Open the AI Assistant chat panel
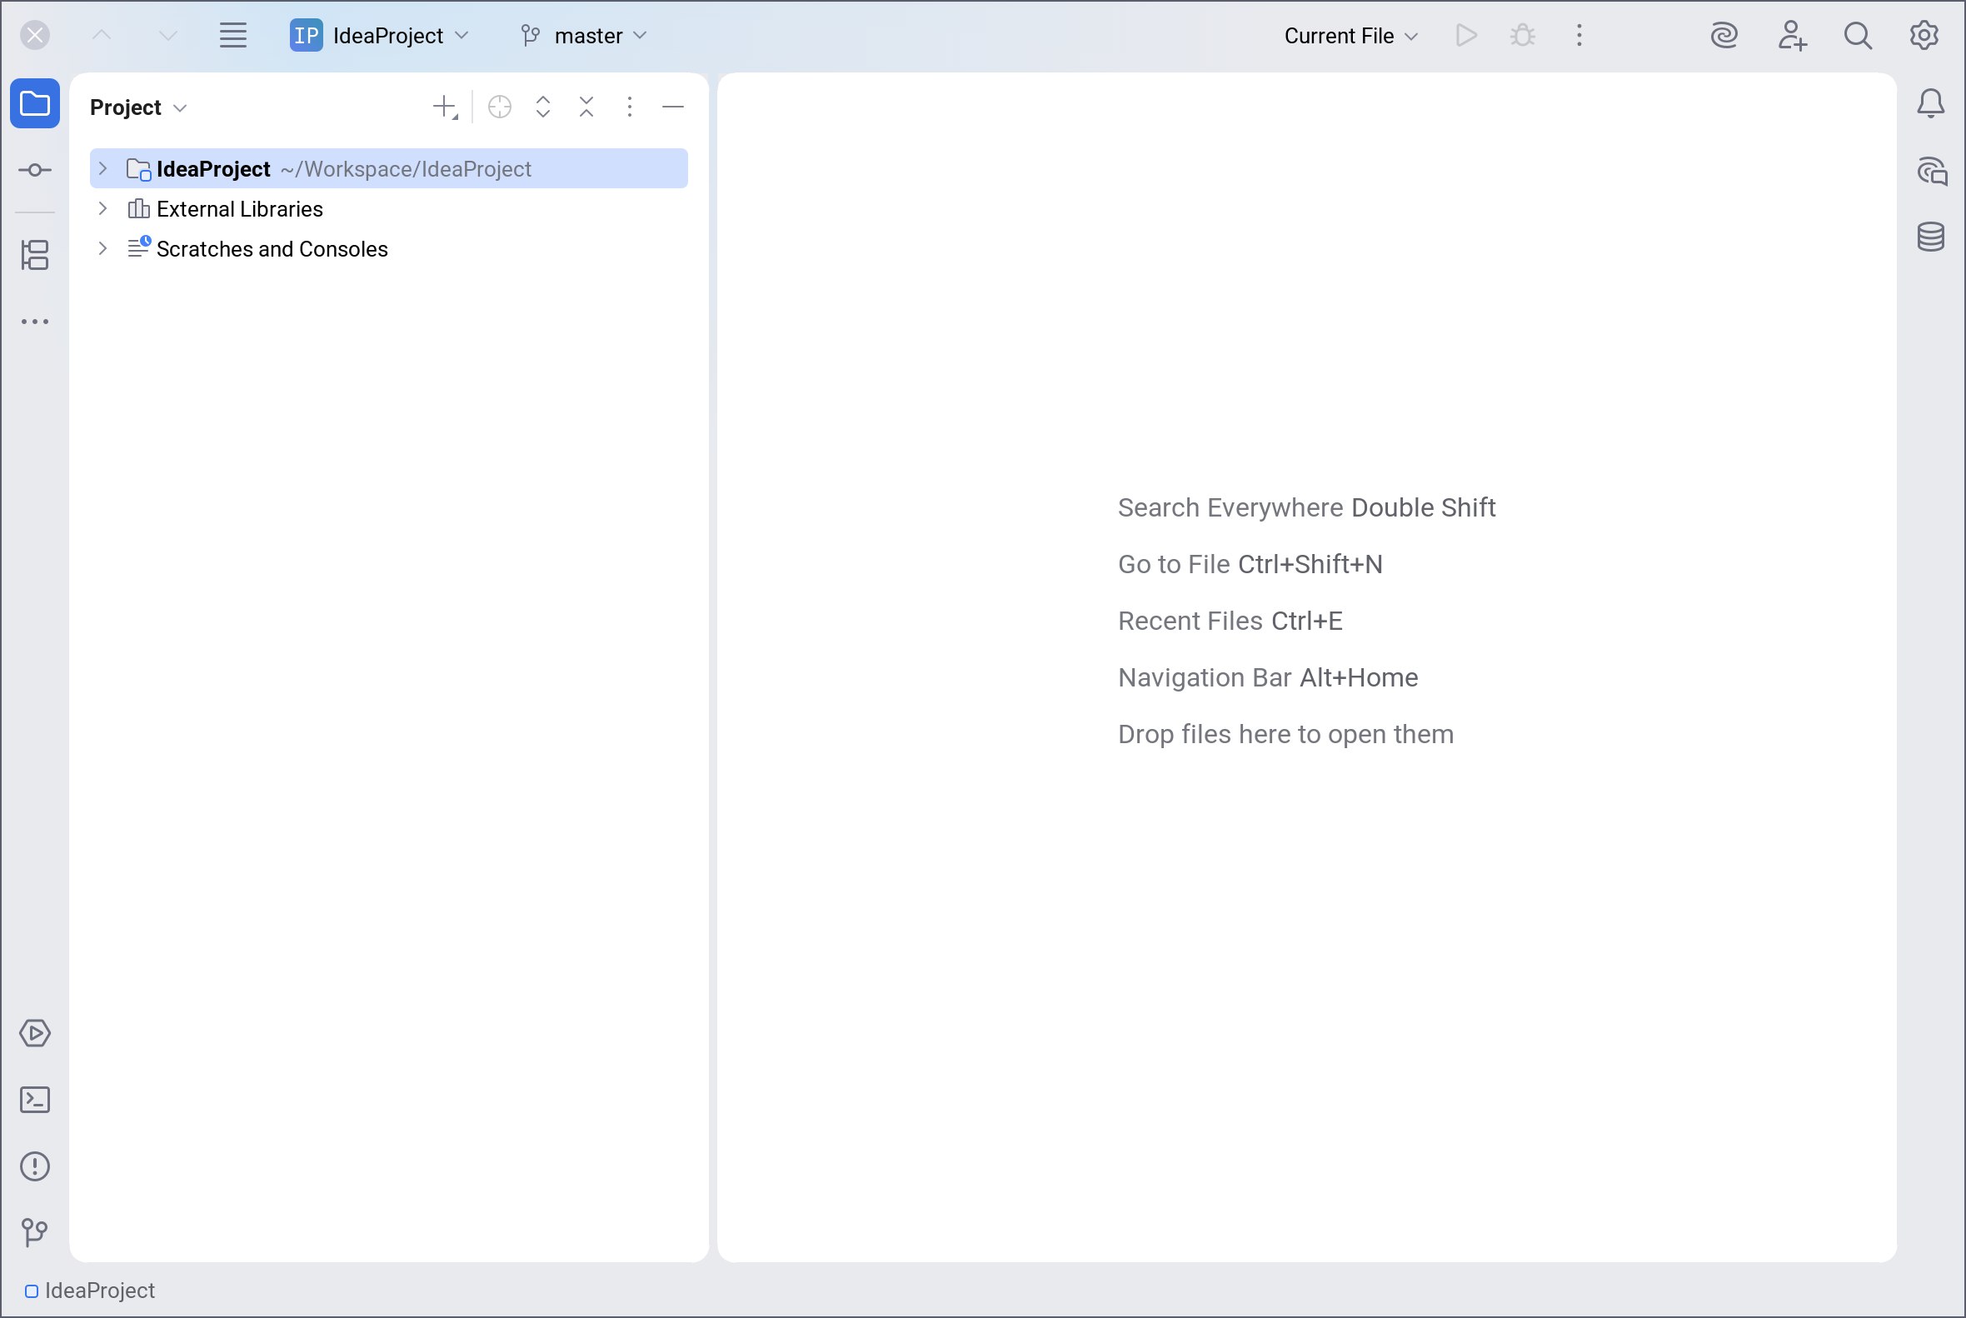 click(1931, 171)
